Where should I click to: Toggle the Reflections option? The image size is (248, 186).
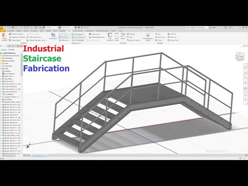(x=64, y=40)
